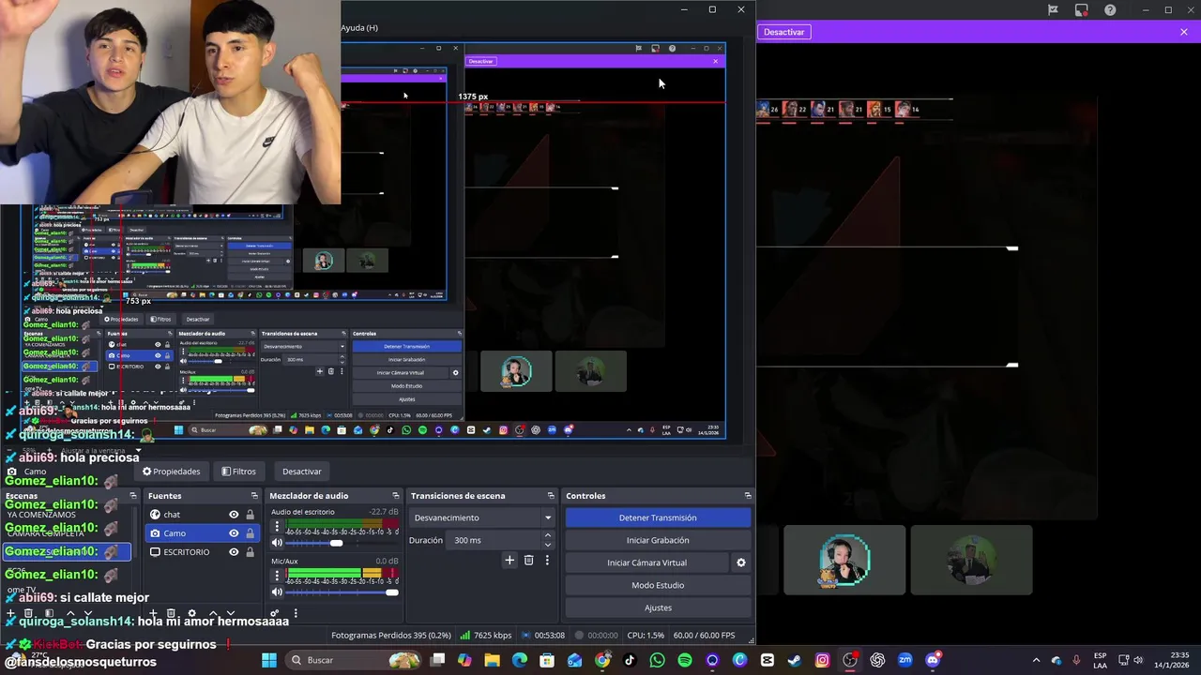The width and height of the screenshot is (1201, 675).
Task: Open virtual camera settings gear
Action: 740,562
